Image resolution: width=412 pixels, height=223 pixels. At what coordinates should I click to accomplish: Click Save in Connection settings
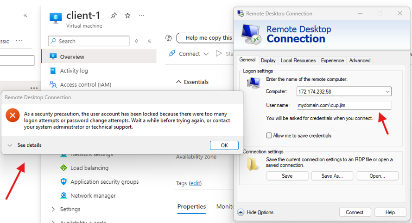pyautogui.click(x=287, y=176)
